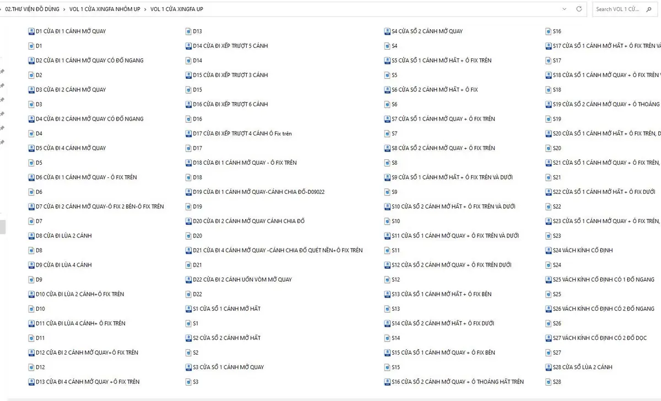Select S11 CỬA SỔ 1 CÁNH MỞ QUAY + Ô FIX TRÊN VÀ DƯỚI

click(x=452, y=236)
